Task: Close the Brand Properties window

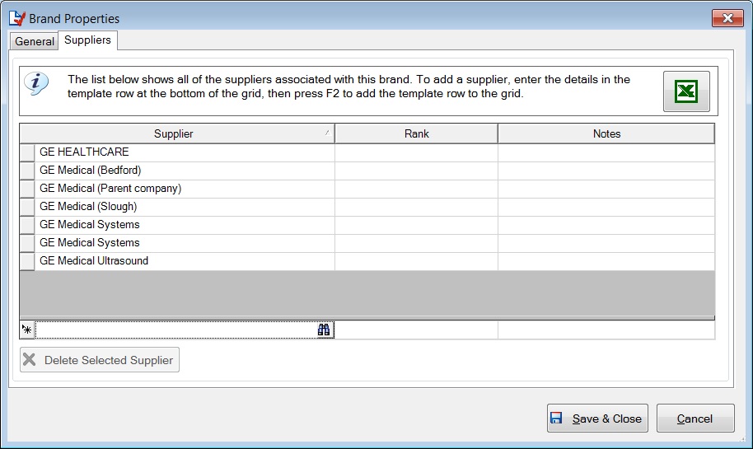Action: click(x=727, y=18)
